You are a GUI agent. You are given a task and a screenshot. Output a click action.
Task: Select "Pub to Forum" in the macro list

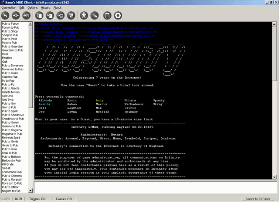pyautogui.click(x=10, y=24)
